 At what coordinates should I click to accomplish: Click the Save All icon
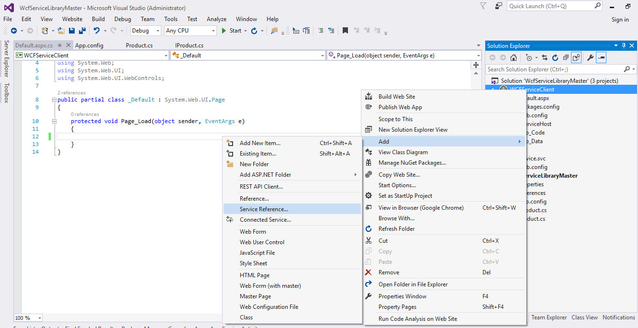(82, 31)
